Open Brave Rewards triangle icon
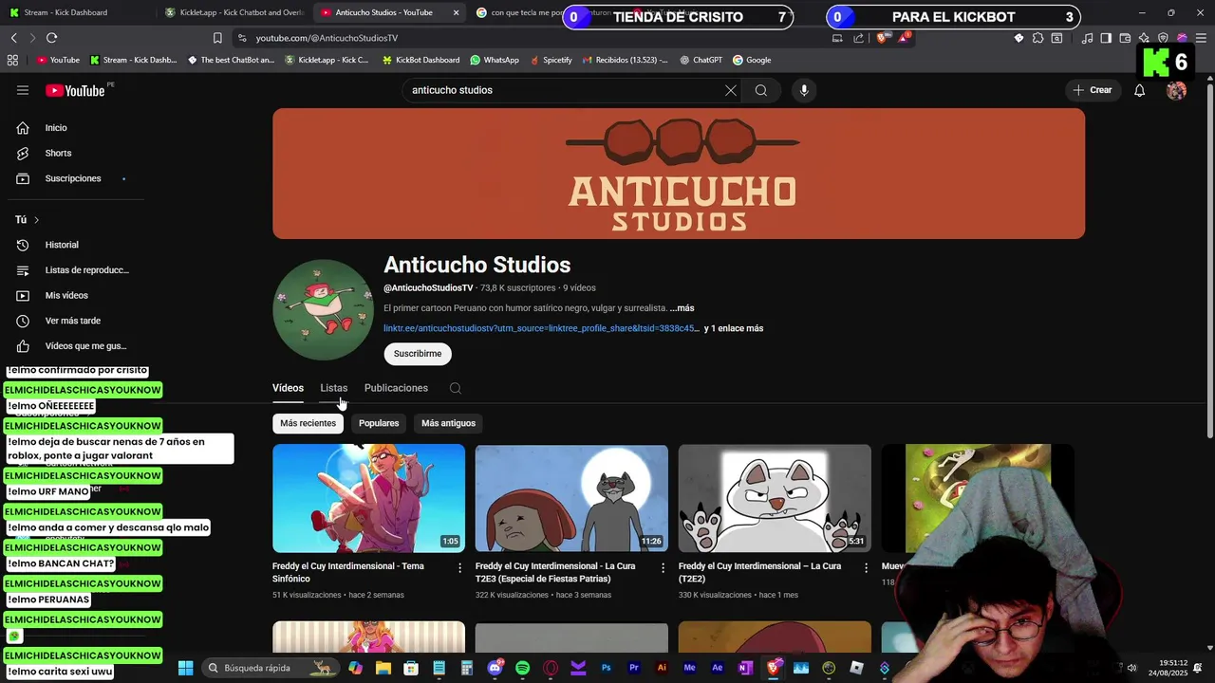 (904, 38)
